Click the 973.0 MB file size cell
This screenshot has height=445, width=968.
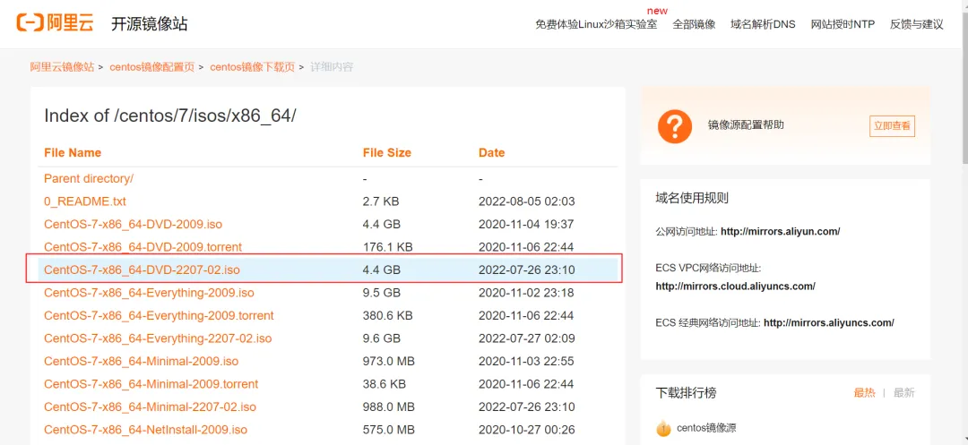pyautogui.click(x=389, y=361)
